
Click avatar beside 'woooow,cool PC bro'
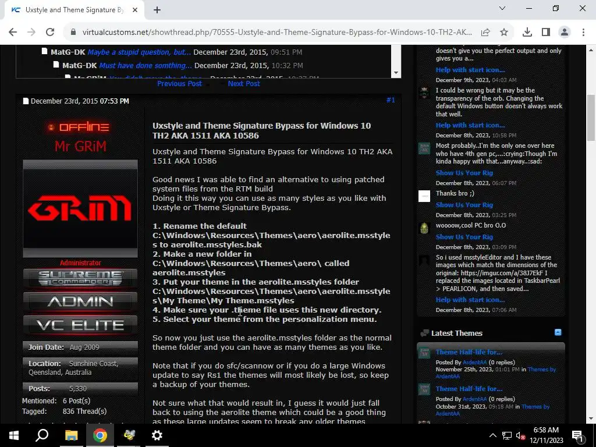424,228
